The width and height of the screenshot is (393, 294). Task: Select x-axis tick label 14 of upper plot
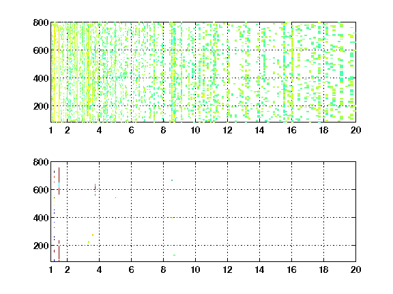pos(259,130)
